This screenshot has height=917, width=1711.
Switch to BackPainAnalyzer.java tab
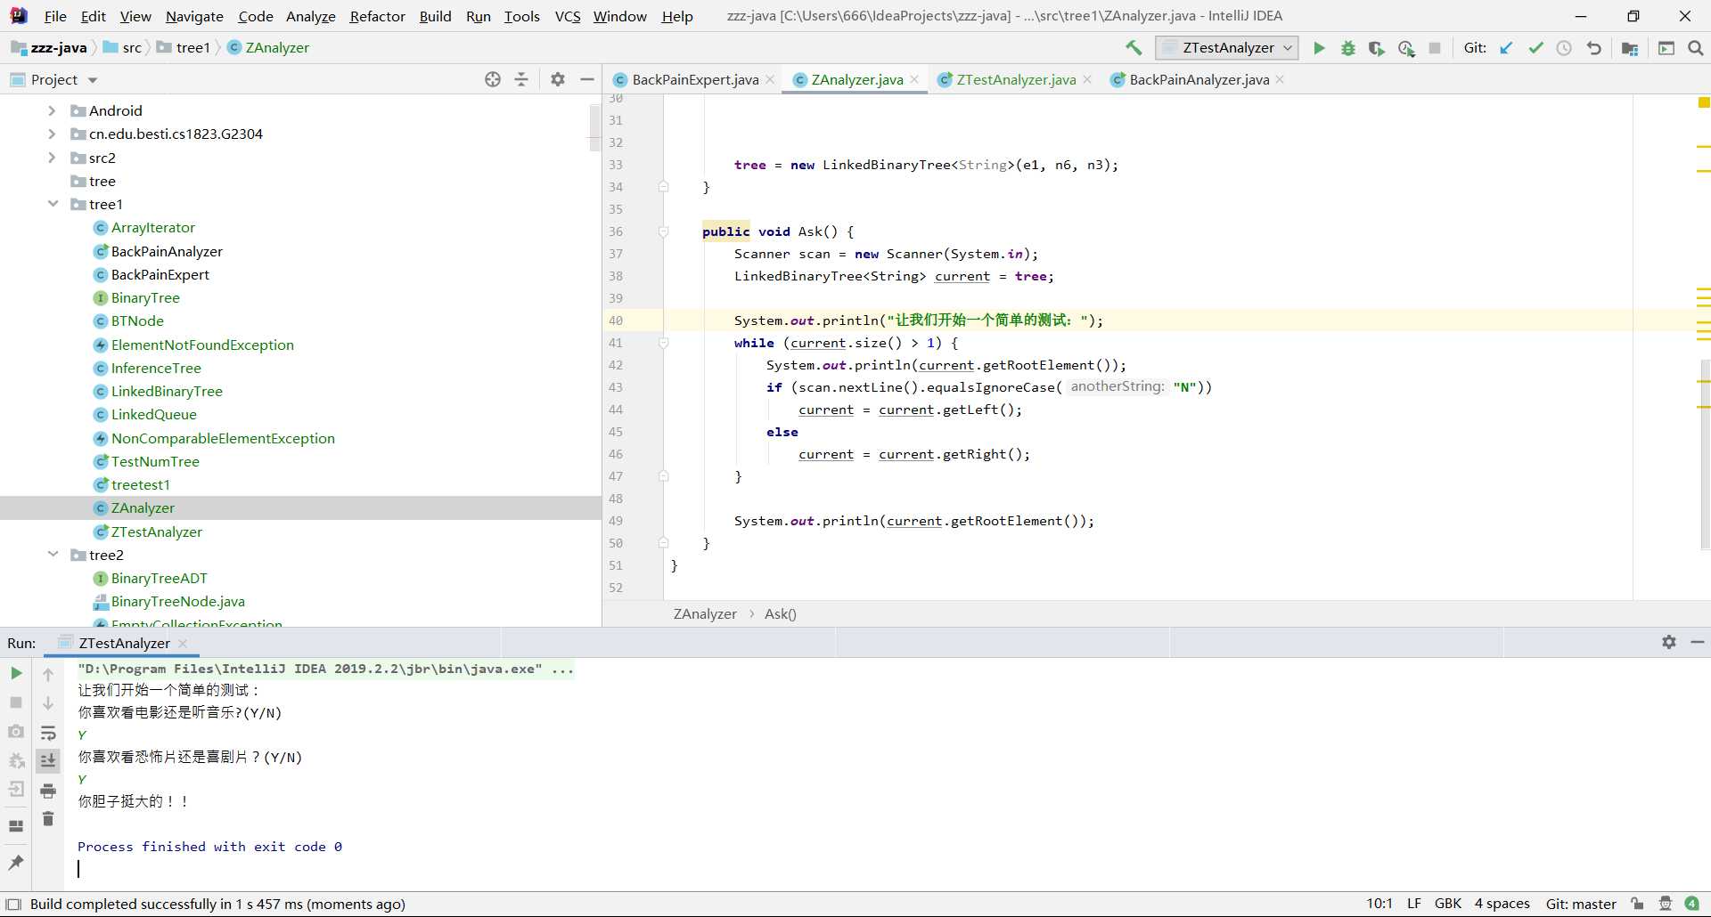tap(1199, 79)
